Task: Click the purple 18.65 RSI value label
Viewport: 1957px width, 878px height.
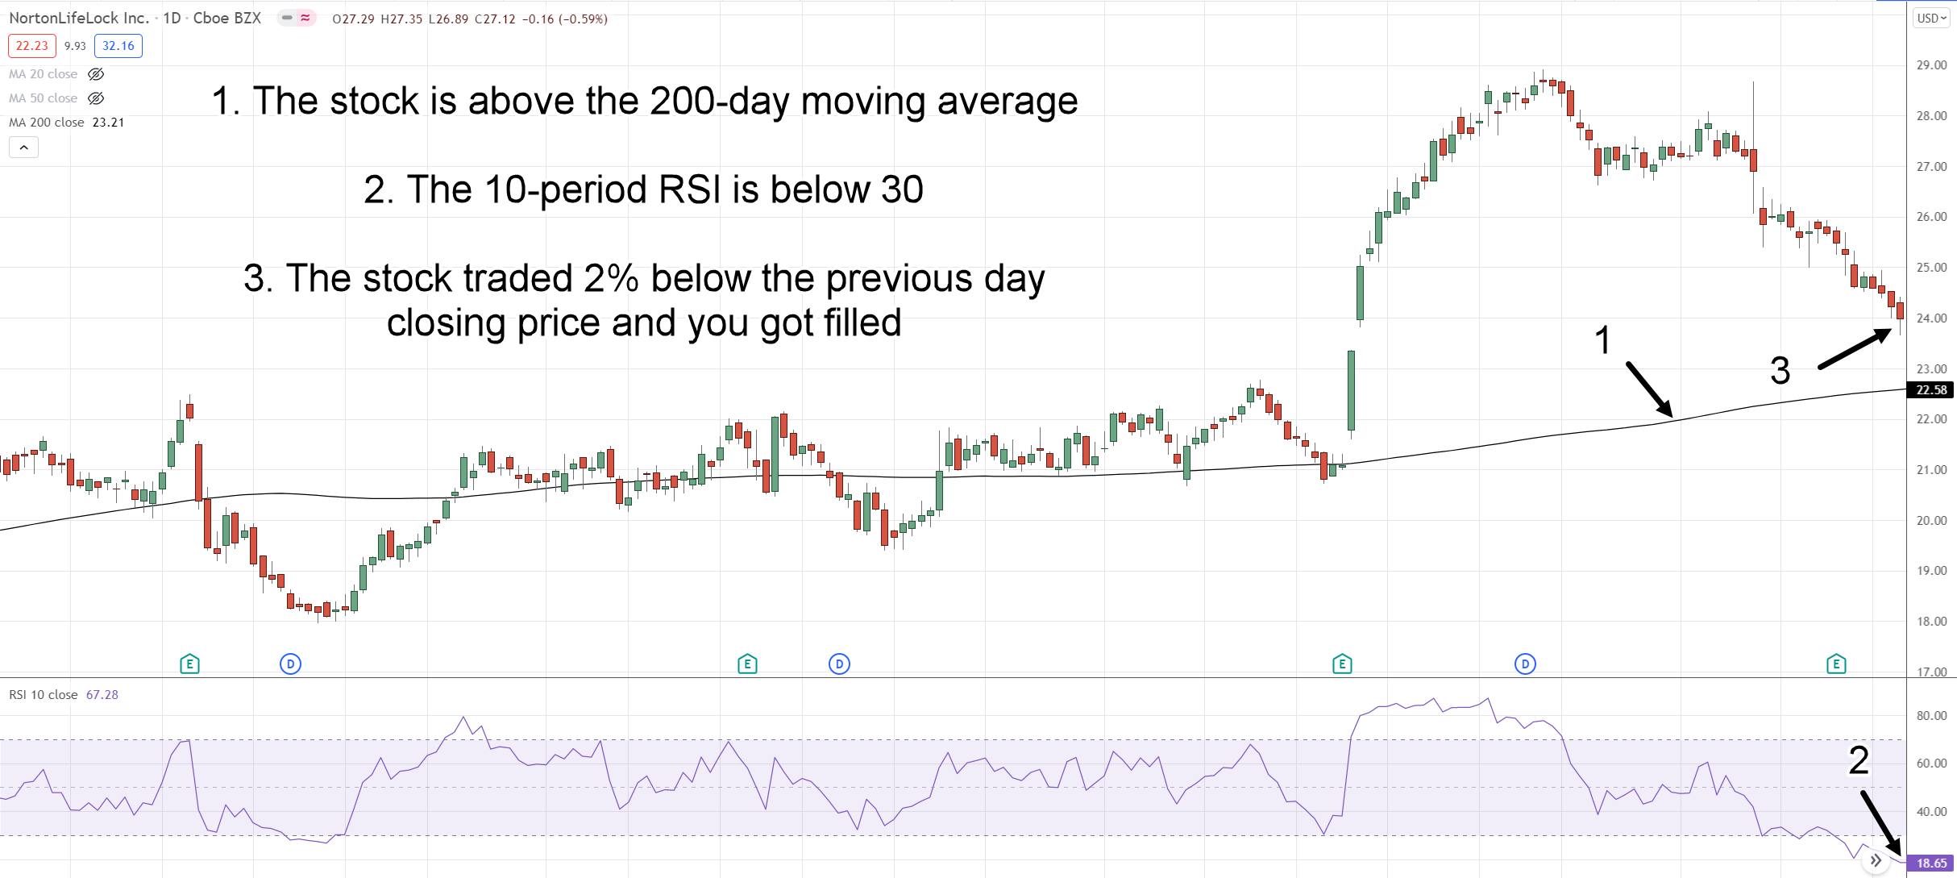Action: (1931, 863)
